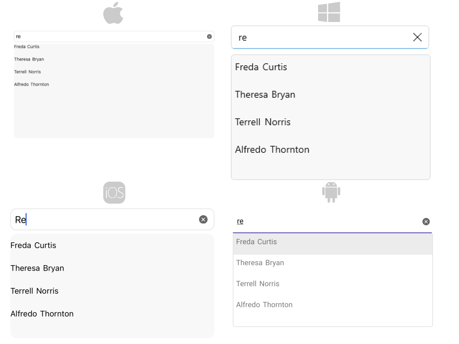Click the highlighted "Freda Curtis" suggestion bottom-right
Viewport: 459px width, 344px height.
click(x=256, y=242)
